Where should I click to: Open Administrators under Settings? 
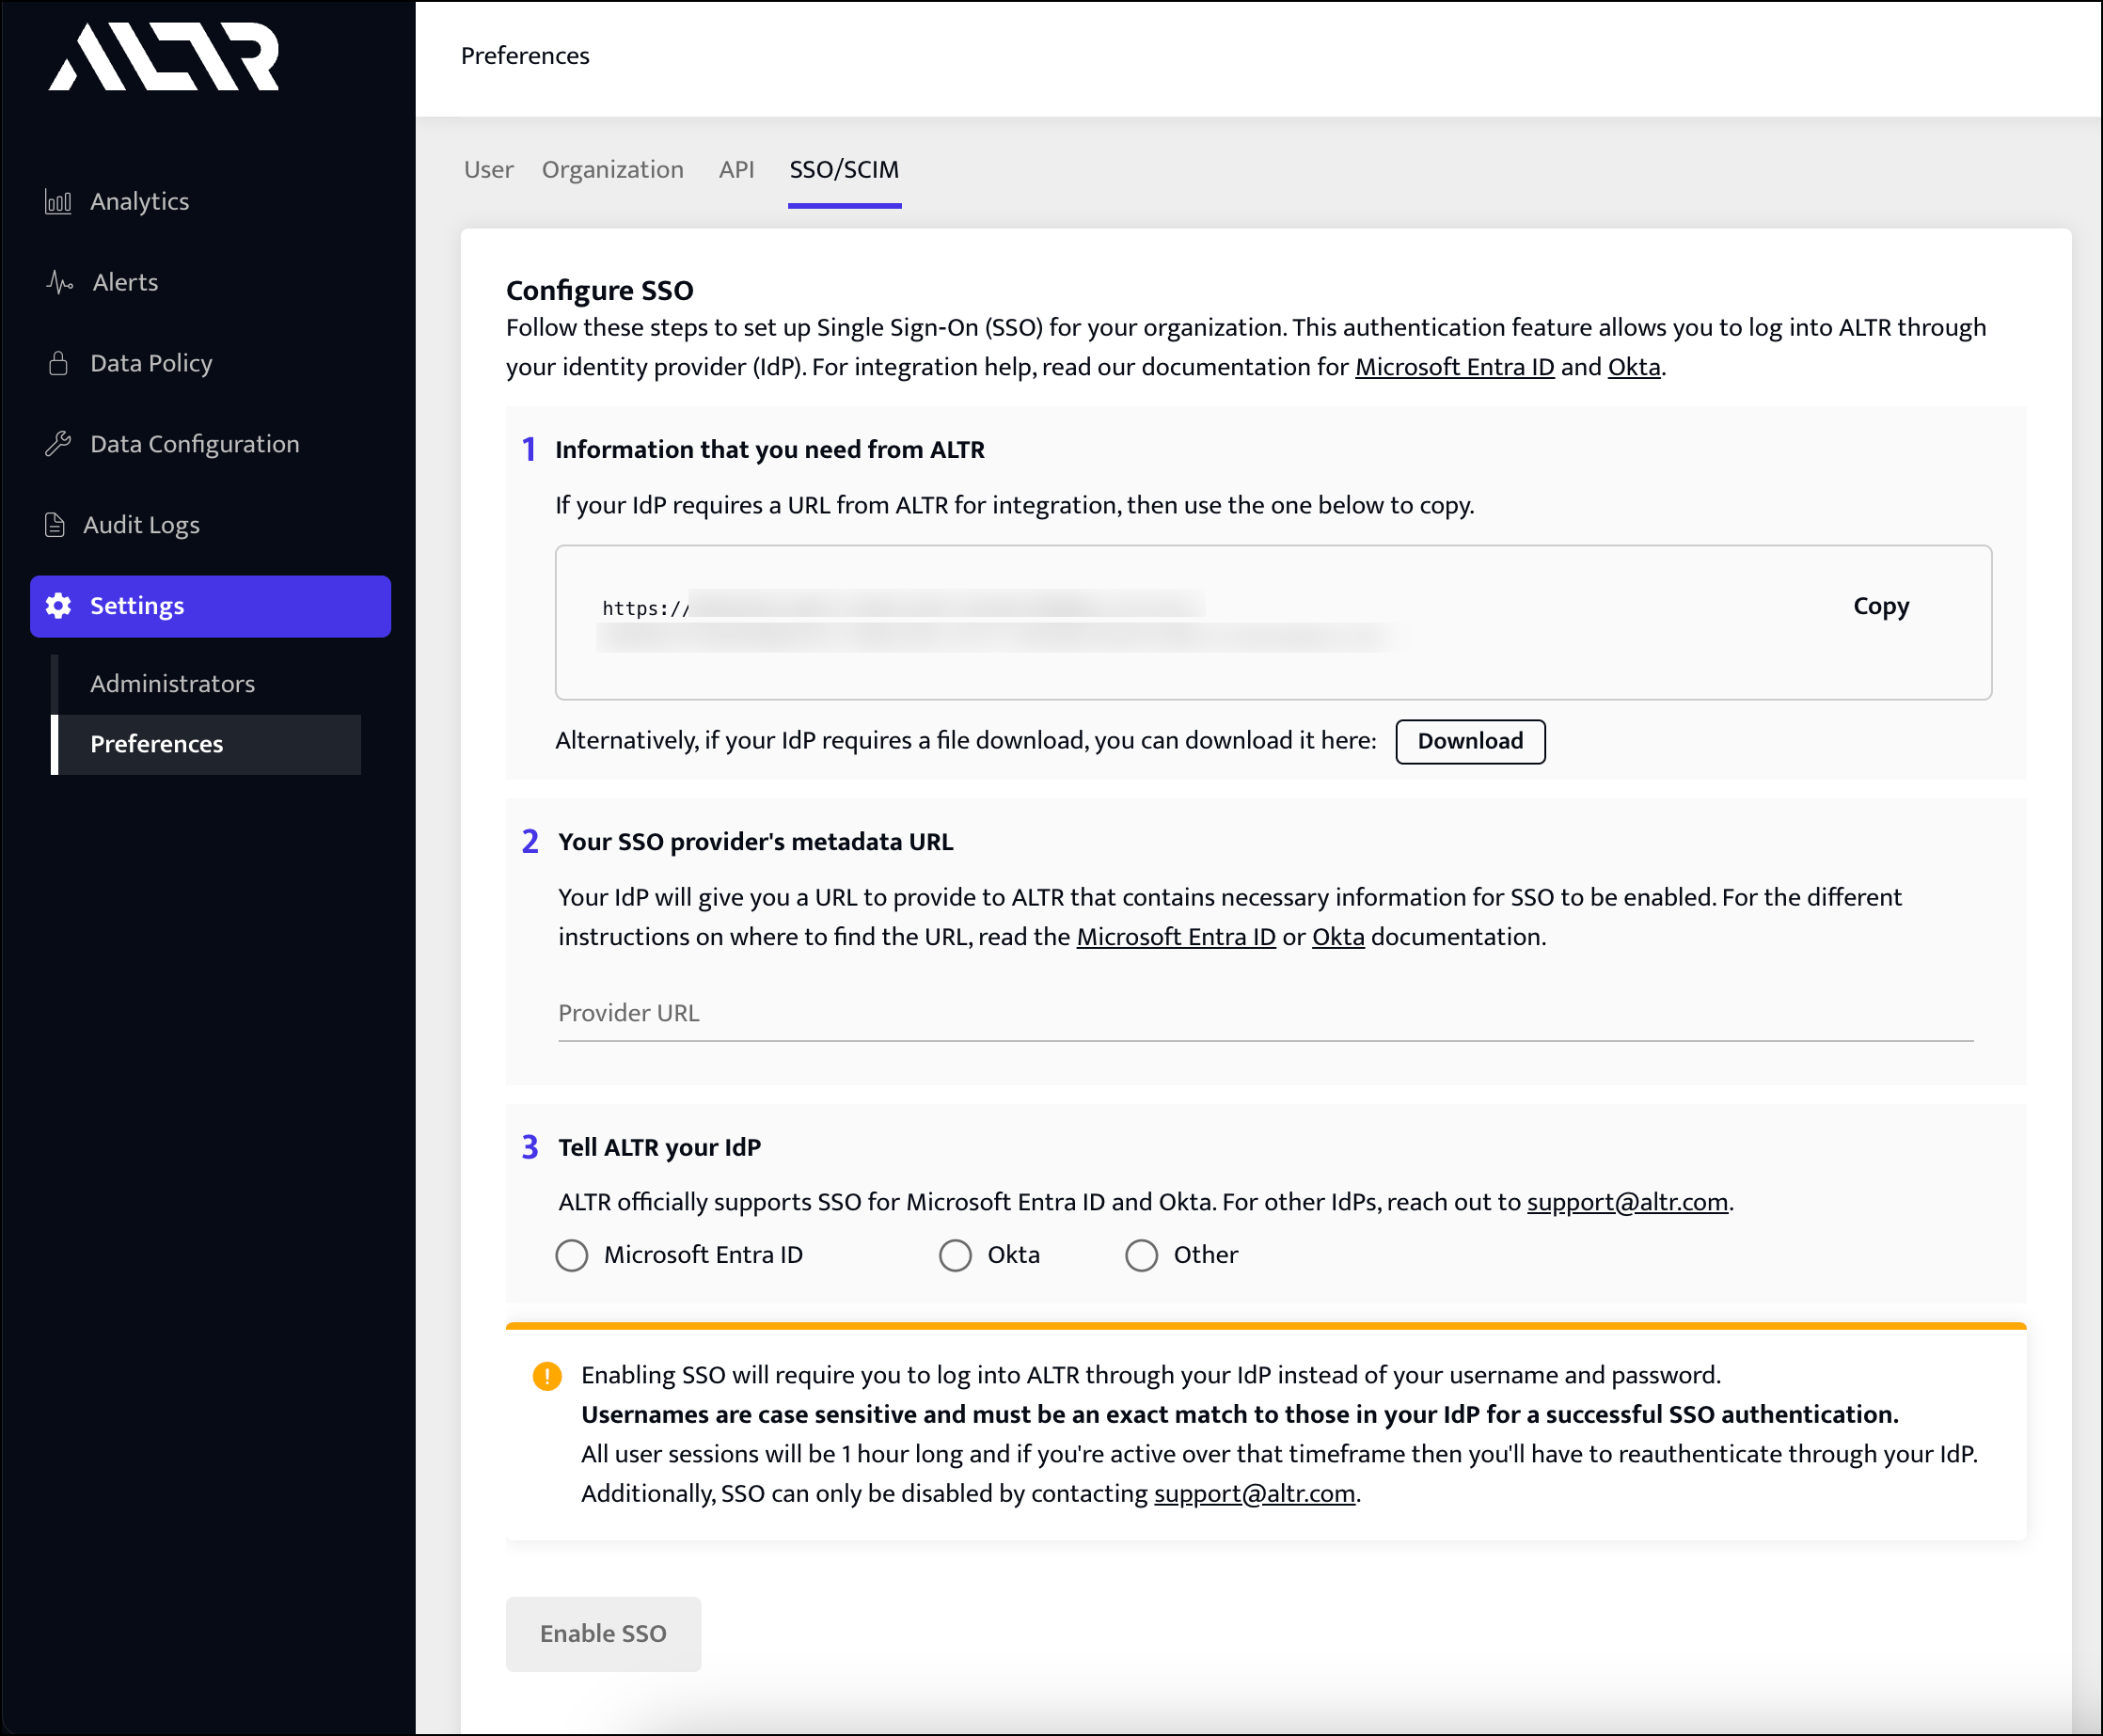coord(172,684)
